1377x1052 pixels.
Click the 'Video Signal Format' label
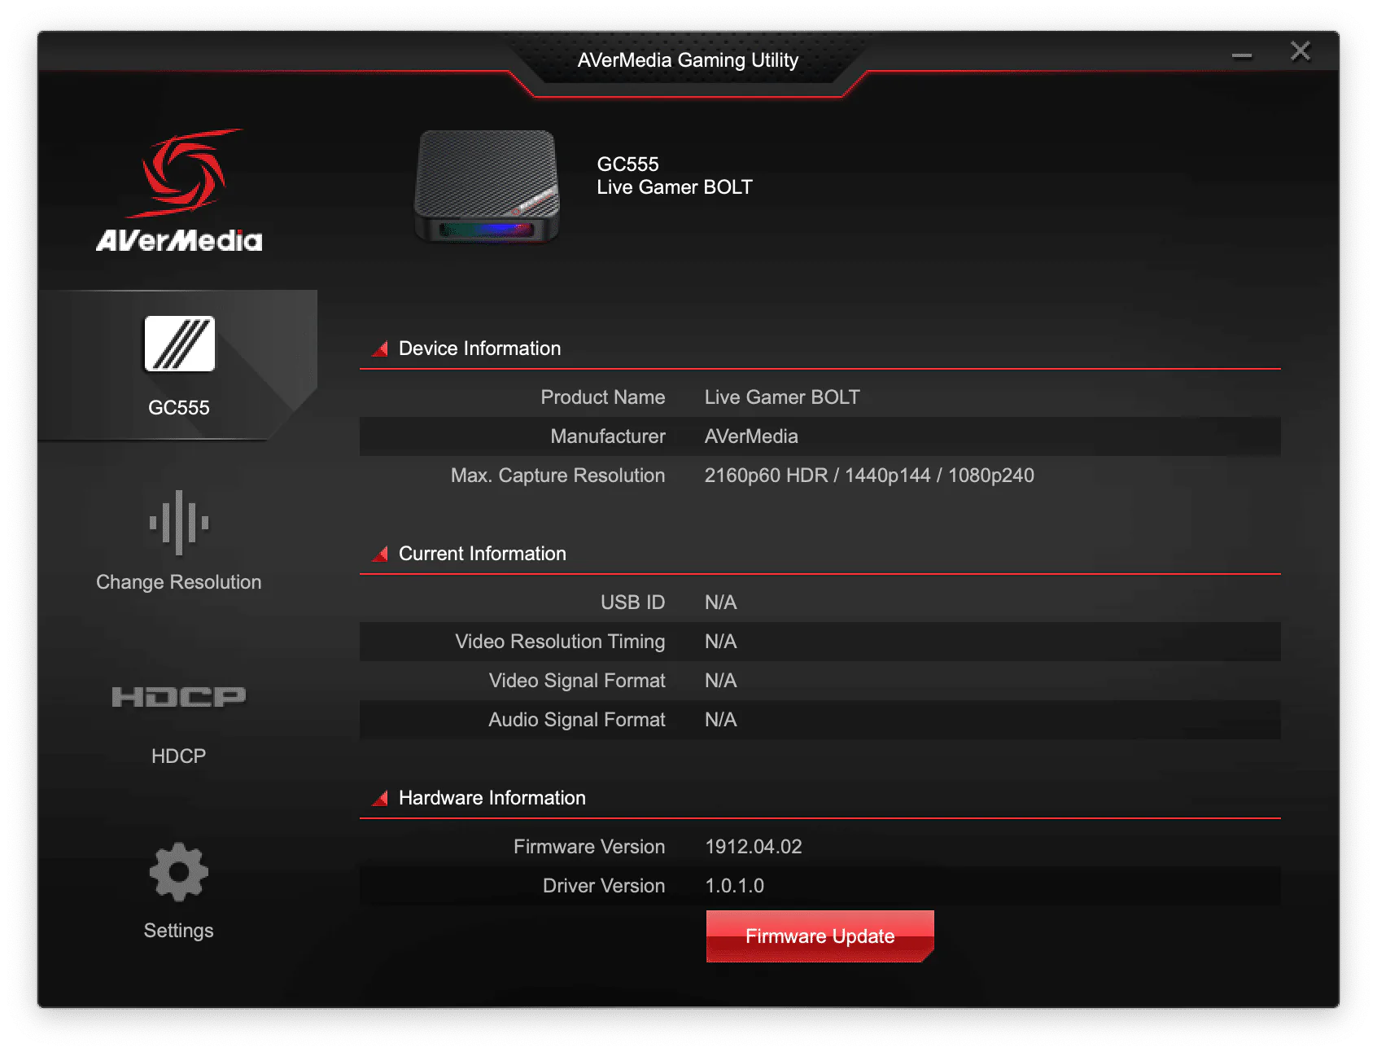577,681
